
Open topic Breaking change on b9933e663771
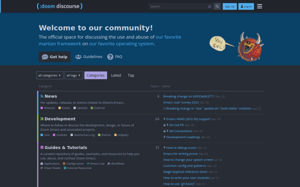point(188,96)
